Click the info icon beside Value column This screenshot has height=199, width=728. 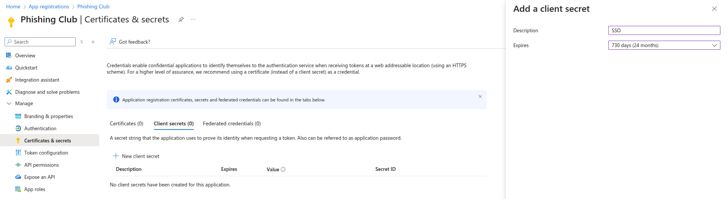point(283,169)
